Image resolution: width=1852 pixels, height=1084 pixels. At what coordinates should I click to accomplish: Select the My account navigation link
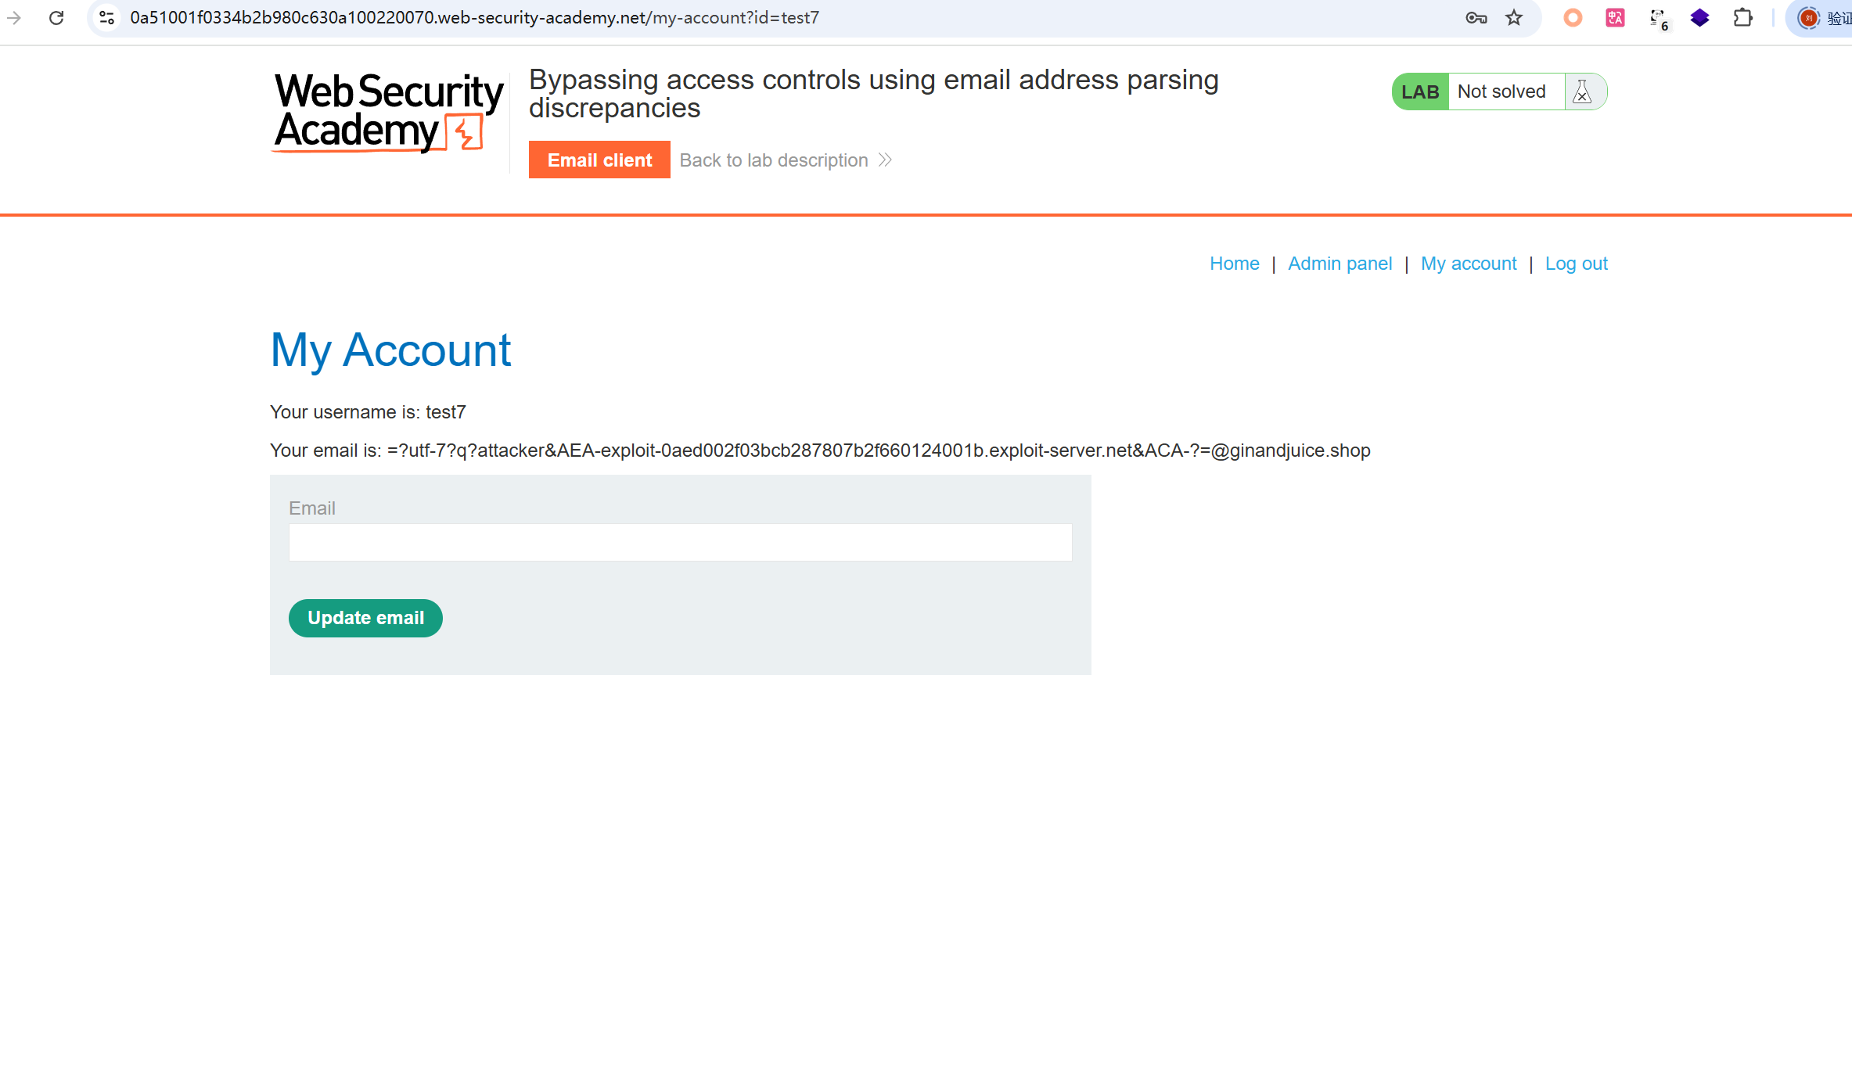click(x=1468, y=264)
